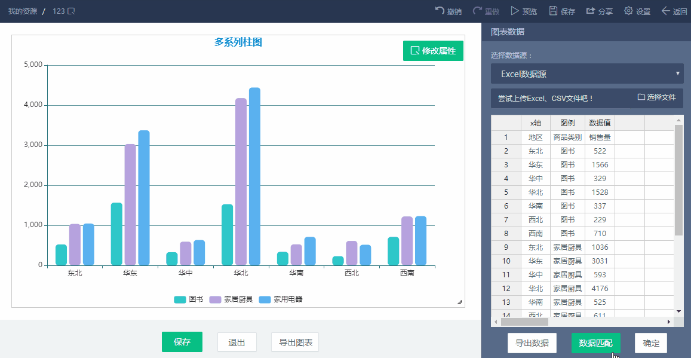Screen dimensions: 691x358
Task: Select the 数据值 column header
Action: click(600, 123)
